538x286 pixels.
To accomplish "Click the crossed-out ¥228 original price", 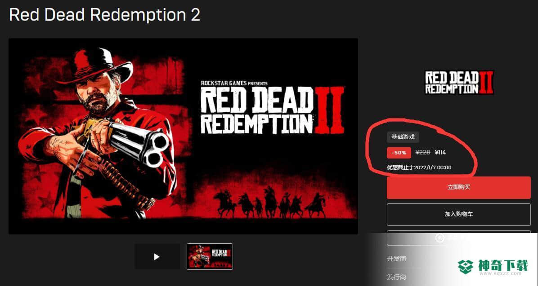I will (x=423, y=152).
